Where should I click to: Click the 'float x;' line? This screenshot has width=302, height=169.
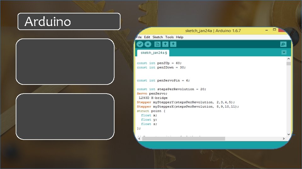click(x=149, y=115)
